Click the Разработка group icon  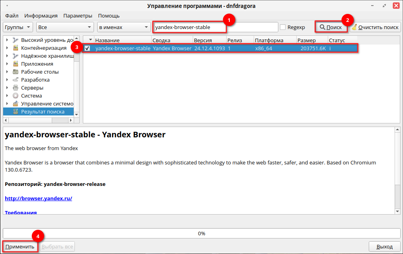click(x=16, y=80)
